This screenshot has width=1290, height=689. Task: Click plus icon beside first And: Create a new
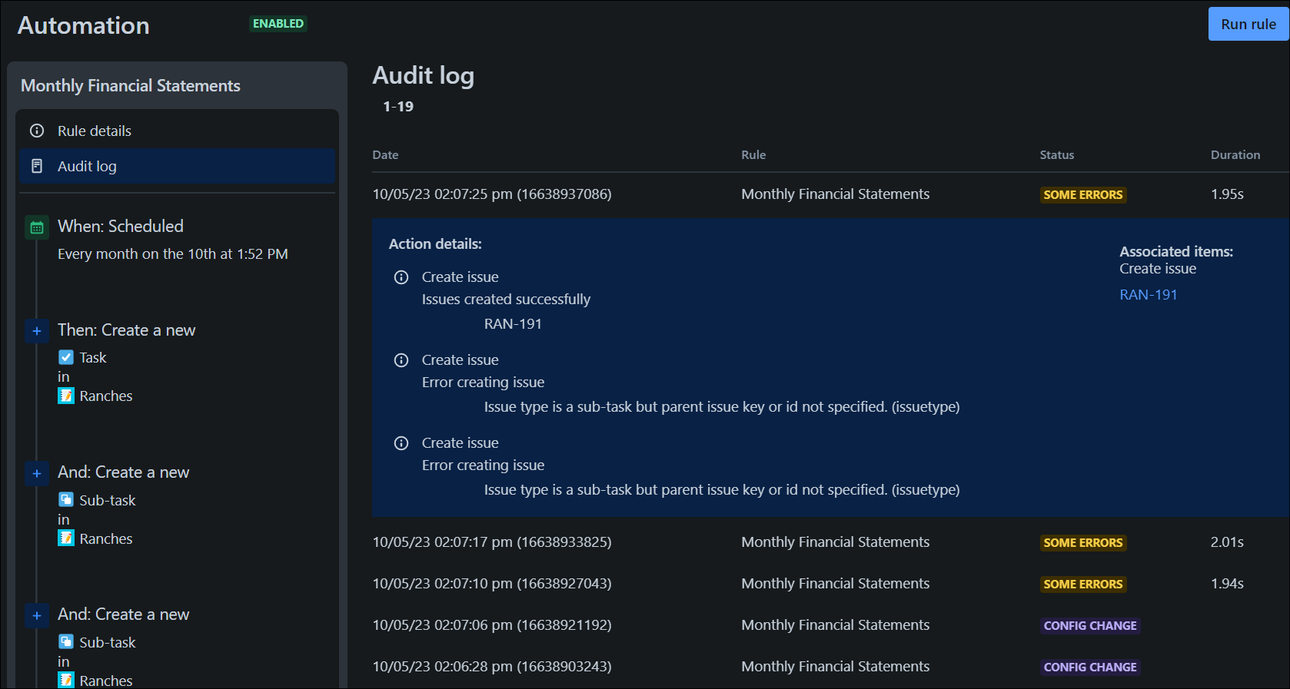pos(37,473)
